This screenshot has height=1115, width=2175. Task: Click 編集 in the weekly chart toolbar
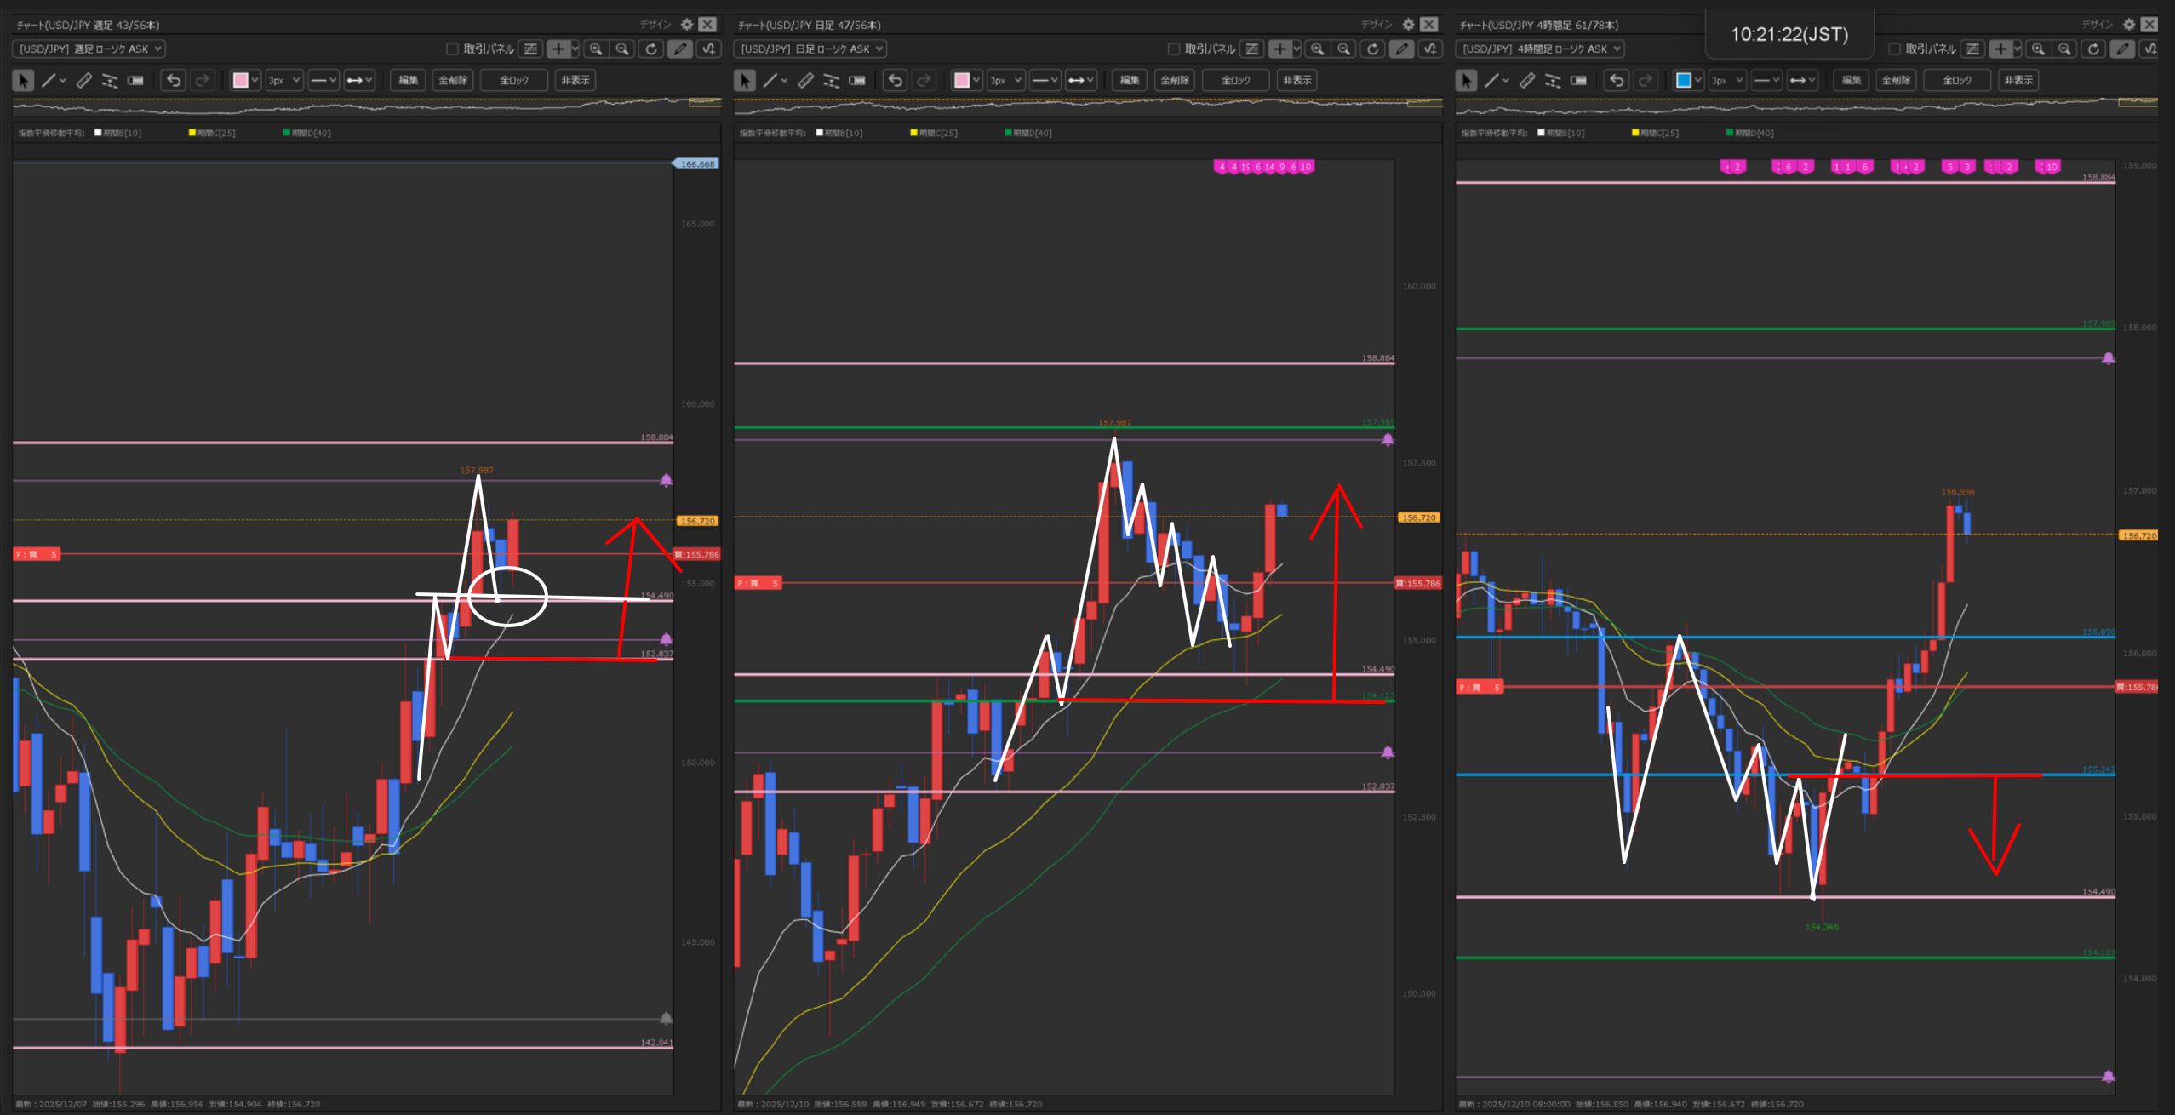[409, 80]
